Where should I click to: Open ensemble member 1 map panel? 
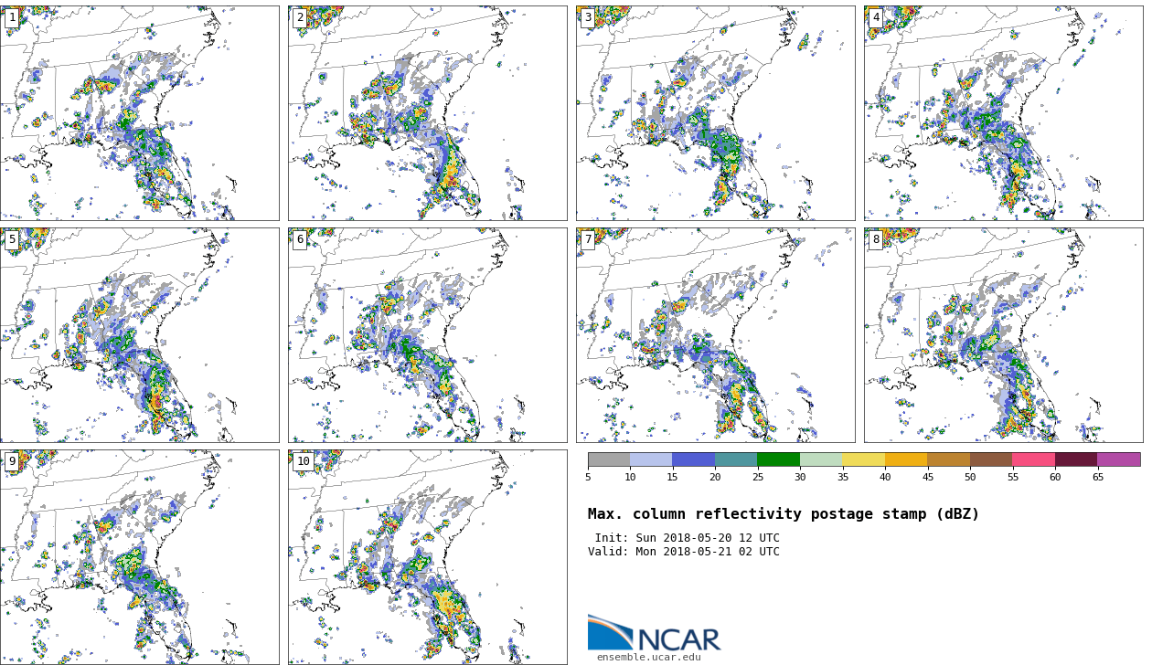[x=139, y=112]
